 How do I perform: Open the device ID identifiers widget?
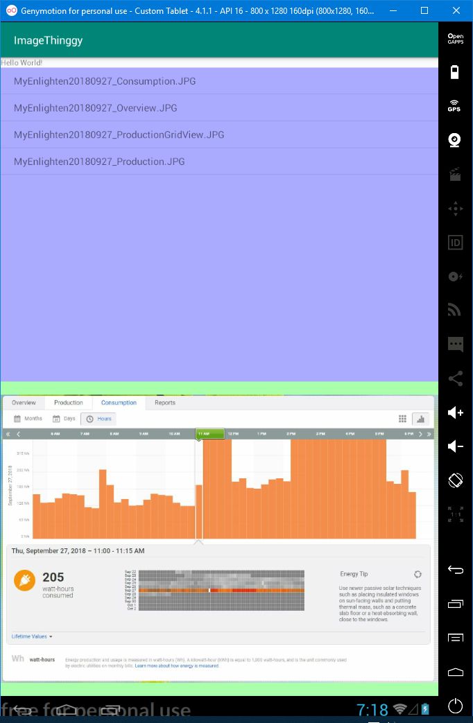(455, 243)
